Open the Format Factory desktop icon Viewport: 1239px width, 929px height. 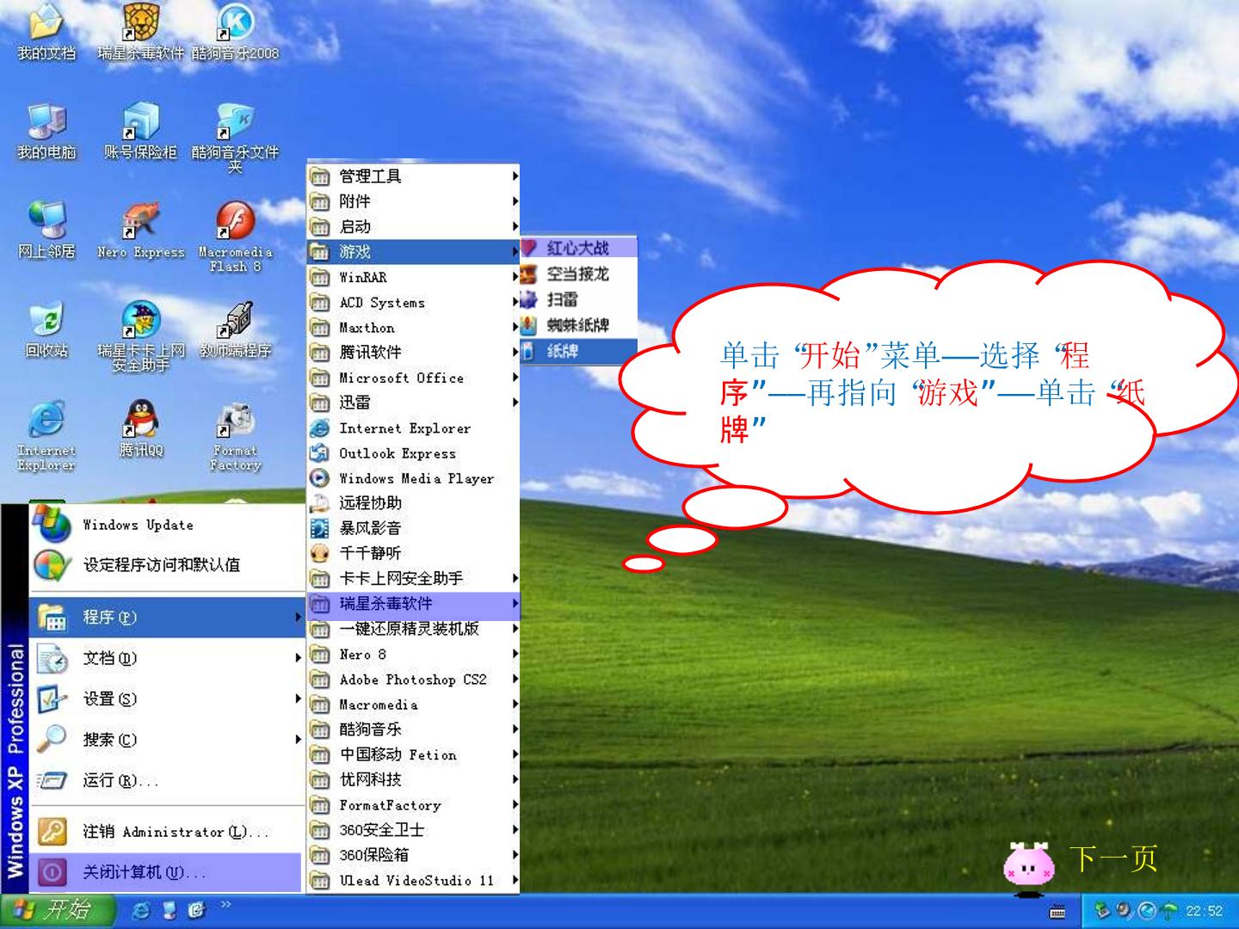click(235, 436)
